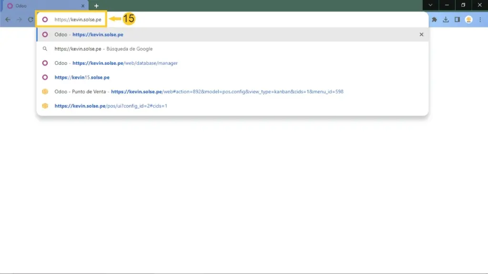
Task: Open the Chrome profile avatar
Action: pos(468,20)
